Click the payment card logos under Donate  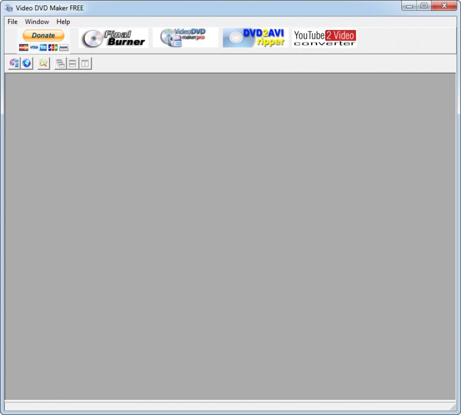pyautogui.click(x=43, y=48)
